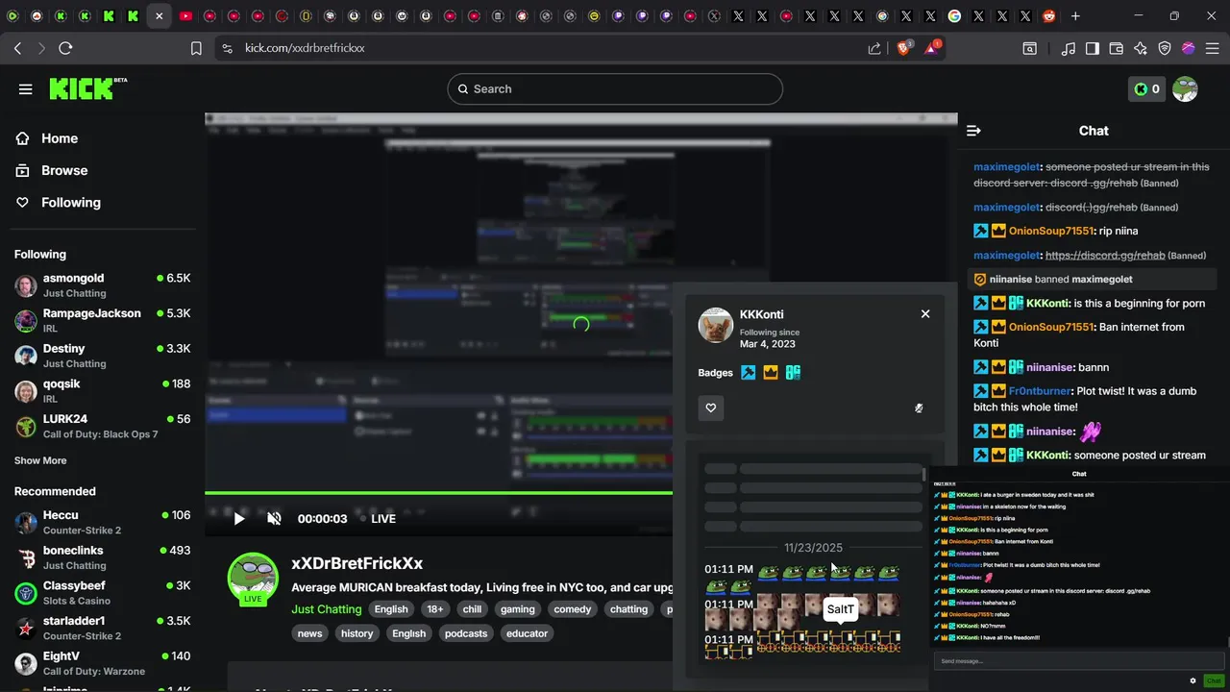Open Brave Rewards triangle icon
This screenshot has width=1230, height=692.
pos(932,48)
